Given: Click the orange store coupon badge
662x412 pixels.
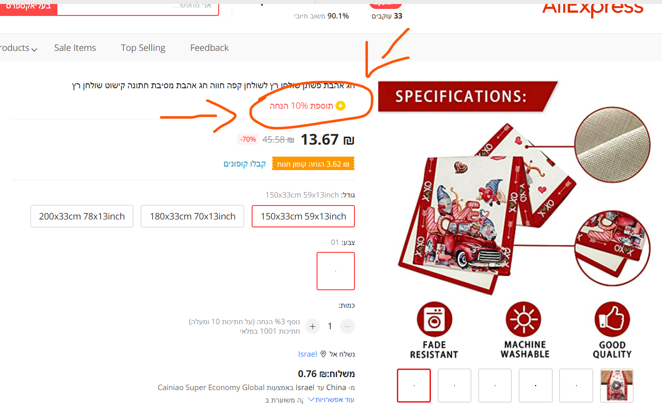Looking at the screenshot, I should pyautogui.click(x=313, y=164).
